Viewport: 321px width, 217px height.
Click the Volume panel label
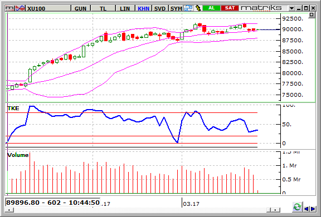(x=18, y=155)
